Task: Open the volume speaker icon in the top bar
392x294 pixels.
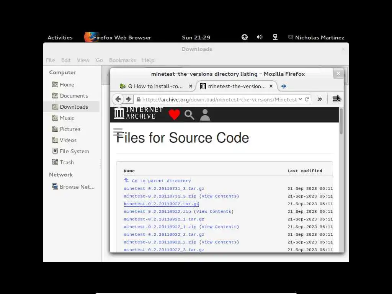Action: point(260,37)
